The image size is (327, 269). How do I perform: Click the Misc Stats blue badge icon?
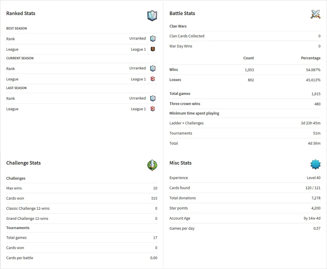tap(315, 164)
